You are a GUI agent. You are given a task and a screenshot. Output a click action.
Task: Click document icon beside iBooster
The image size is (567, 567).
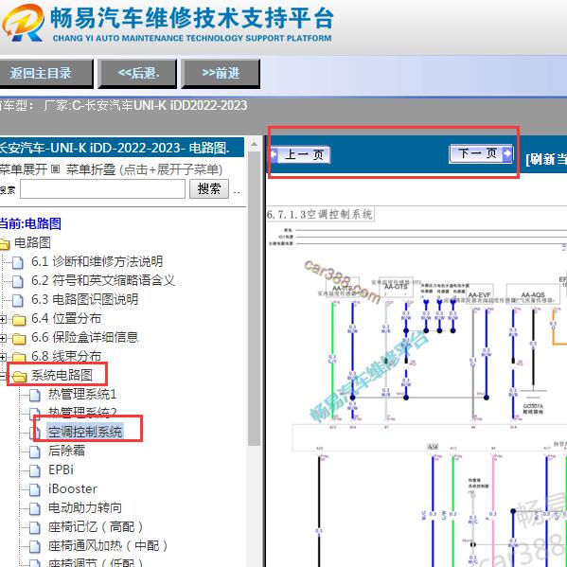coord(35,489)
